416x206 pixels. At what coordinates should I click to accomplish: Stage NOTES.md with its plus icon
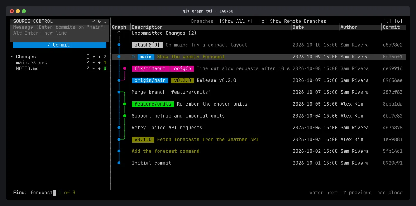[x=100, y=68]
